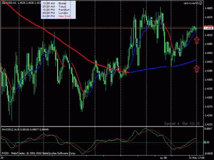Select the Broker time row in the clock panel
The width and height of the screenshot is (214, 160).
(x=54, y=3)
